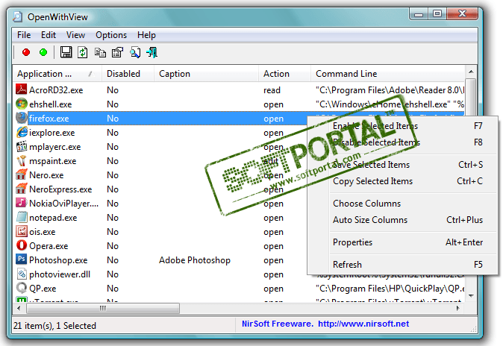Open the File menu

coord(24,35)
